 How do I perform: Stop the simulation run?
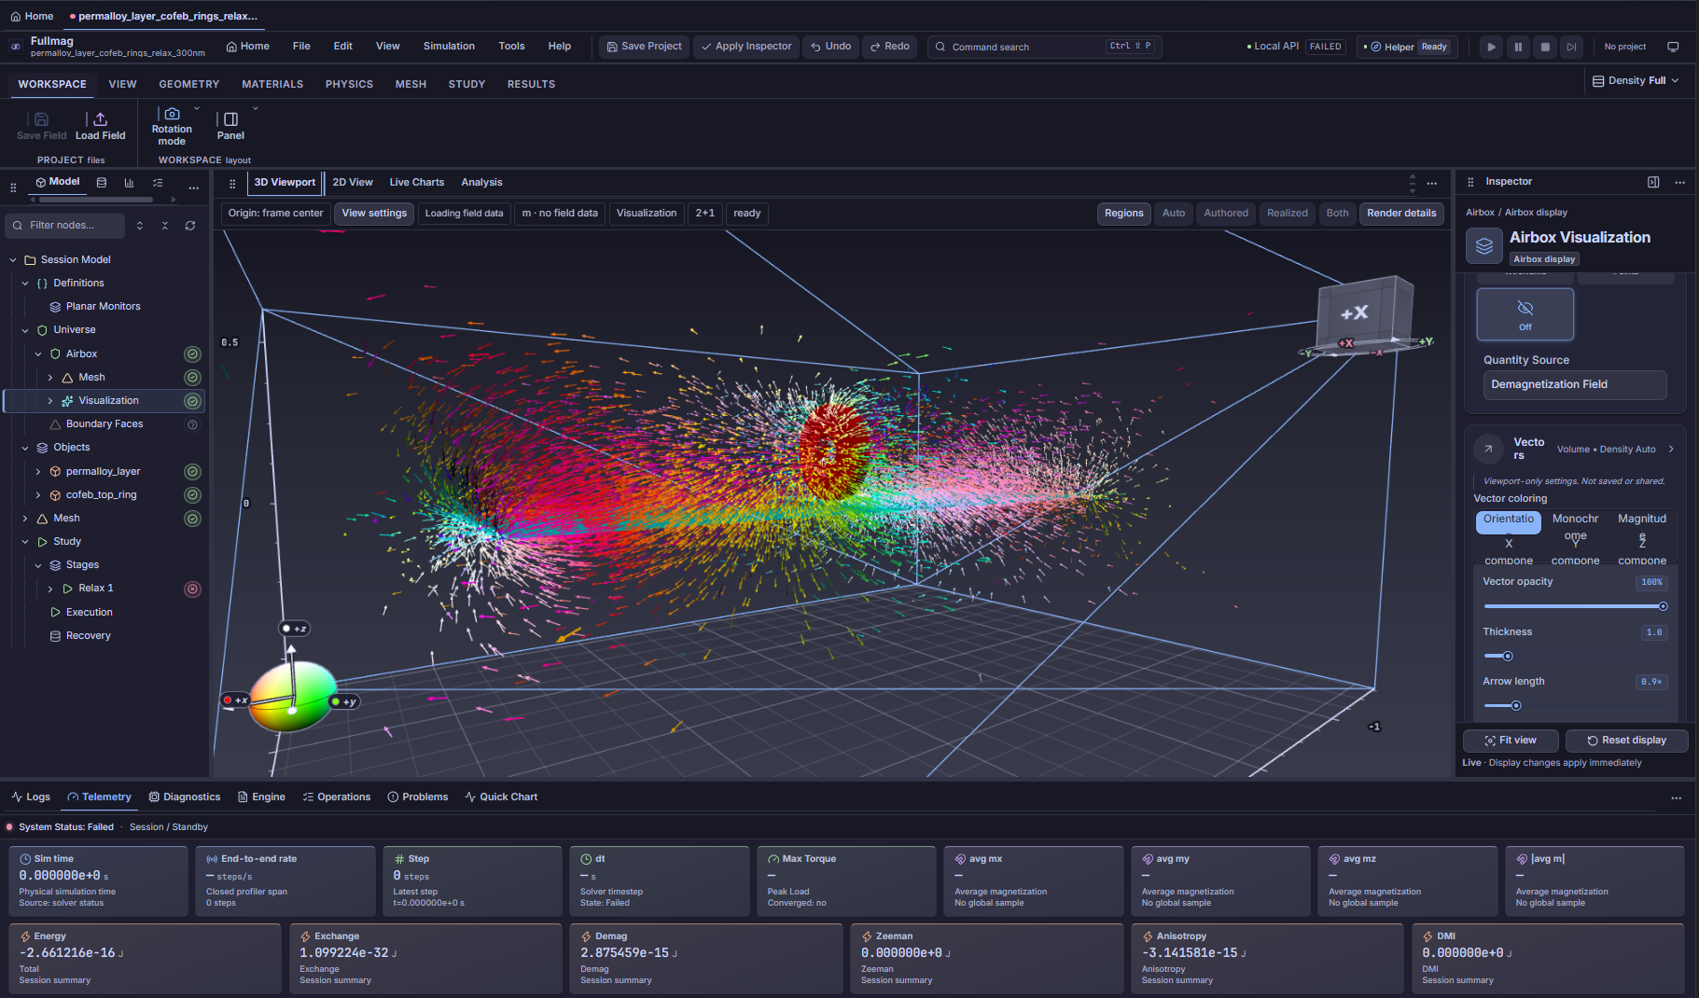pos(1545,47)
